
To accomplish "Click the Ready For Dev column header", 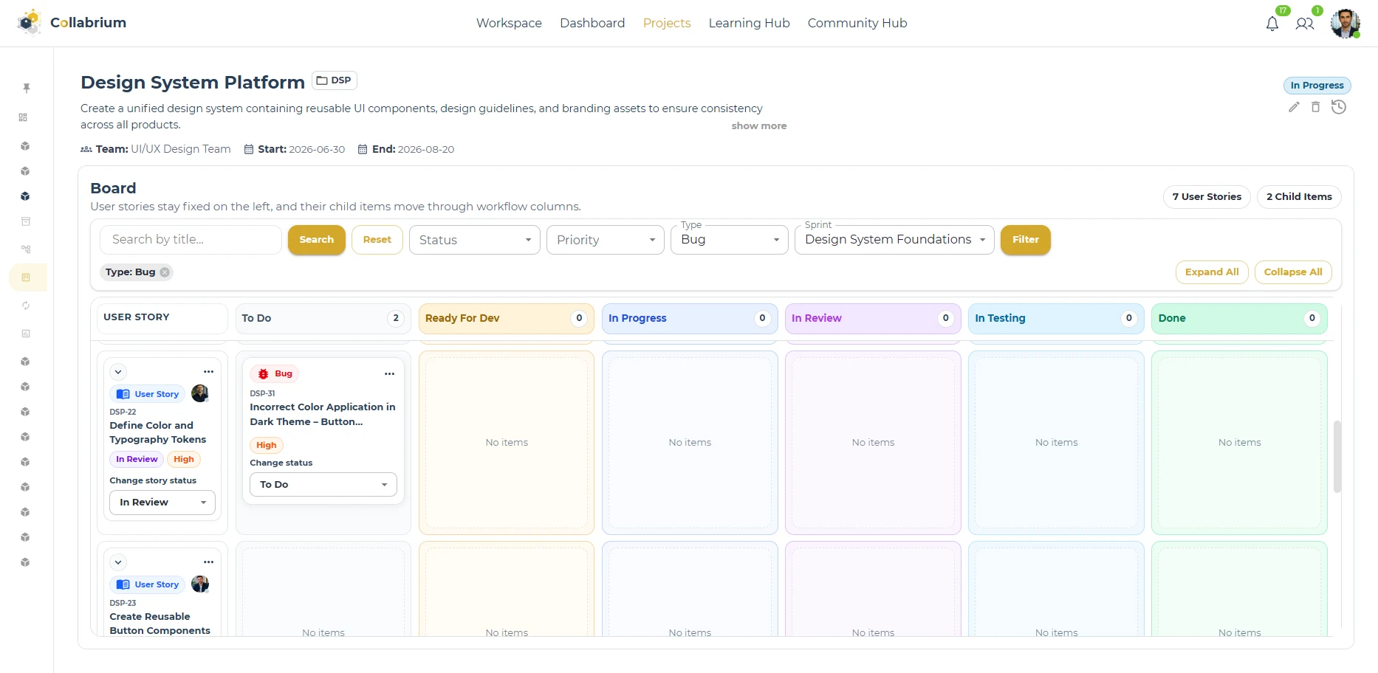I will point(506,318).
